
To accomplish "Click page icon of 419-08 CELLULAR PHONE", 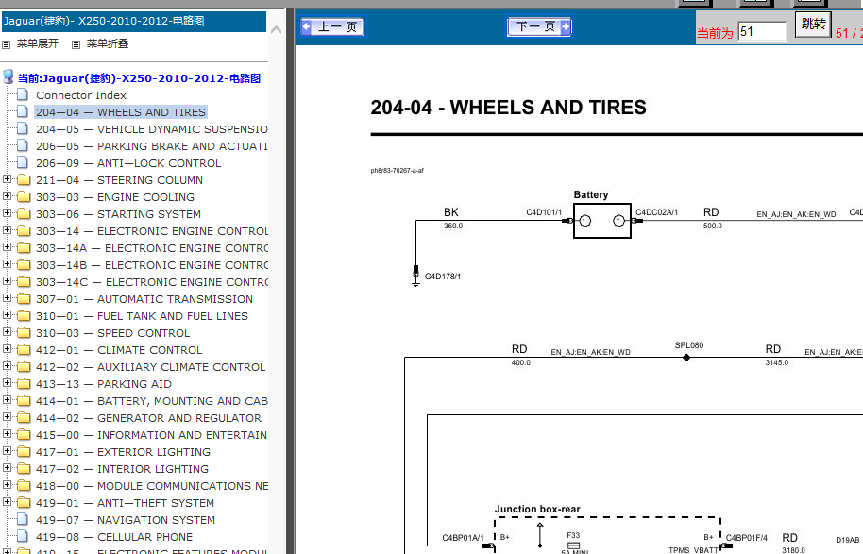I will (23, 536).
